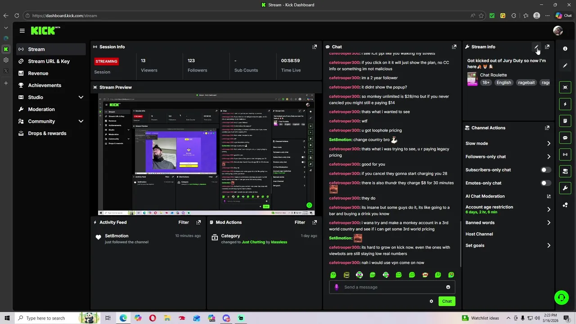Click the Stream Preview thumbnail
Image resolution: width=576 pixels, height=324 pixels.
coord(206,154)
